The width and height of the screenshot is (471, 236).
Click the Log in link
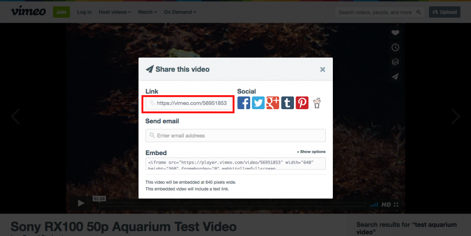coord(84,12)
